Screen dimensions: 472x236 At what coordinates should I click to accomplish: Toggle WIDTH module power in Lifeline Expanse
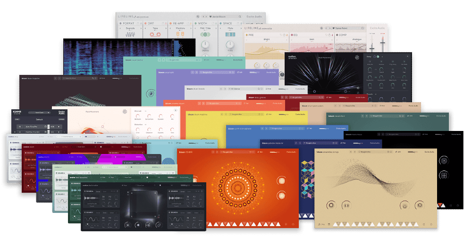pyautogui.click(x=196, y=23)
